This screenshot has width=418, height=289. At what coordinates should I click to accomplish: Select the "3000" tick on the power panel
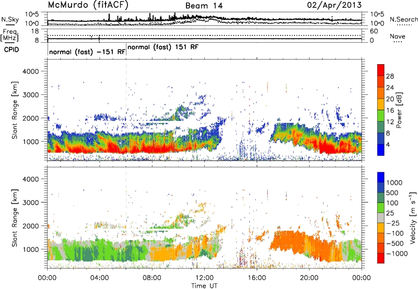(x=30, y=95)
